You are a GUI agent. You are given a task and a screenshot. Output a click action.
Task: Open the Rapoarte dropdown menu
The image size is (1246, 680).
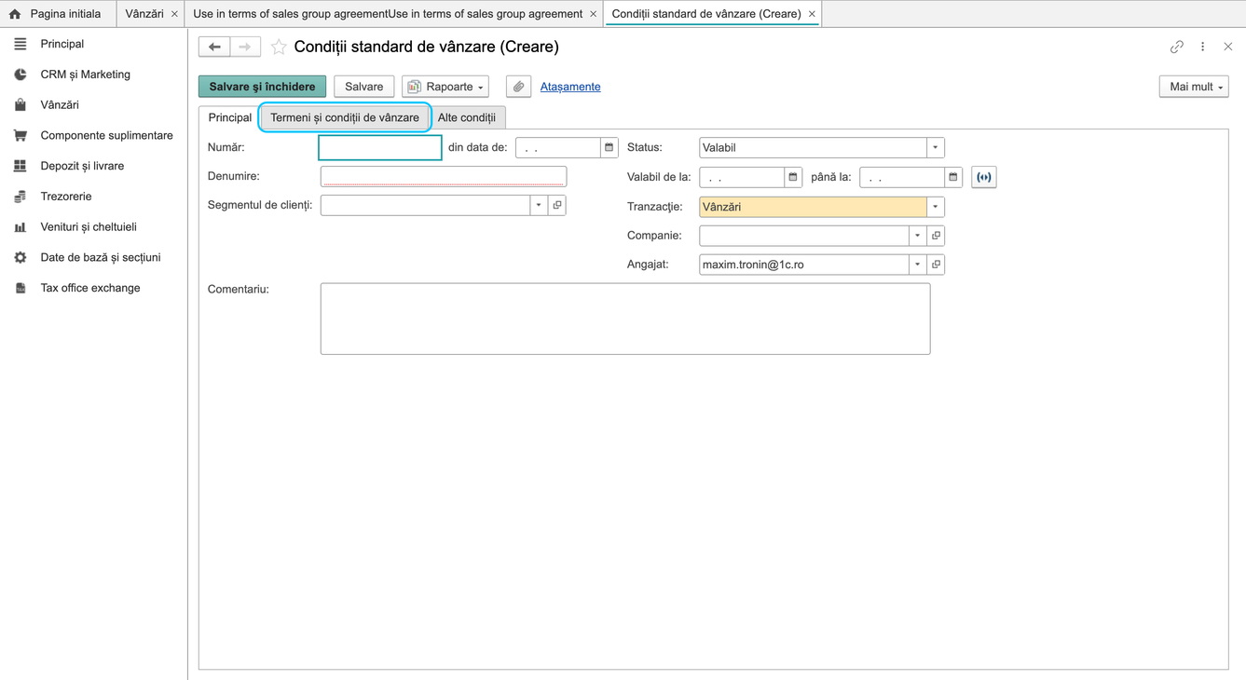tap(445, 87)
